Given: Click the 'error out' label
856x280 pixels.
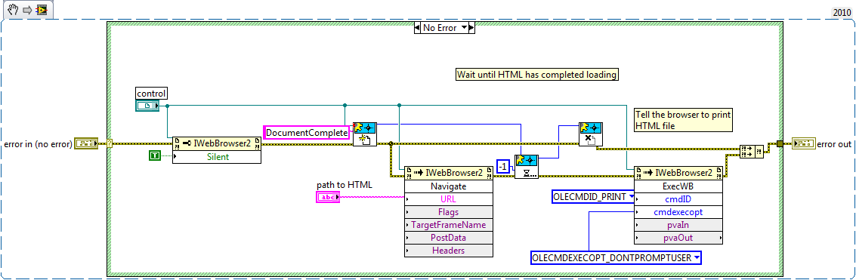Looking at the screenshot, I should pyautogui.click(x=833, y=144).
